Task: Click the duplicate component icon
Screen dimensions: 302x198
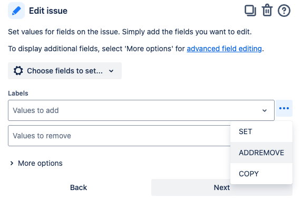Action: point(250,11)
